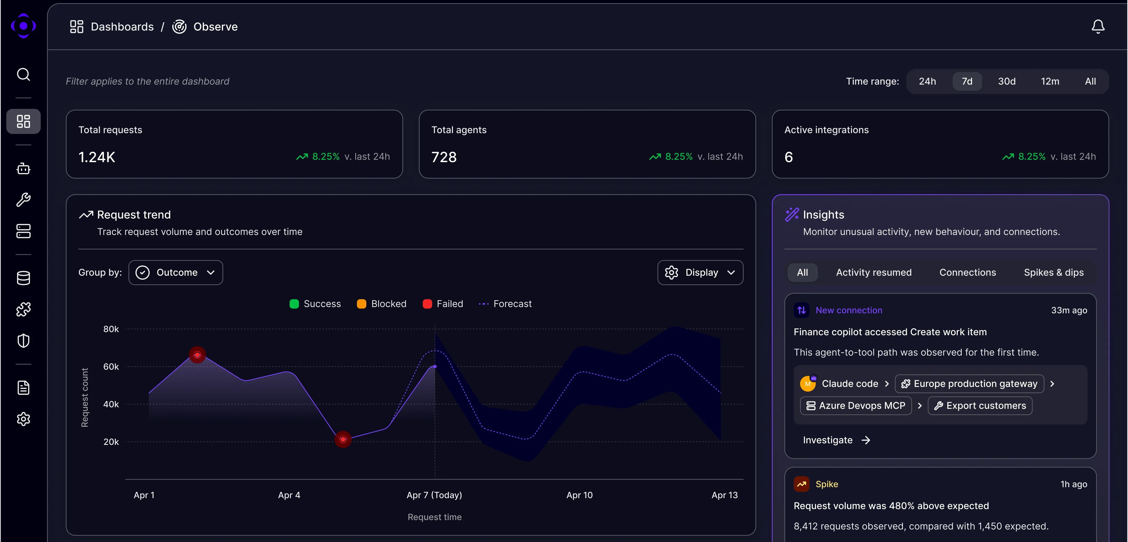Click the red anomaly marker near 20k dip
Screen dimensions: 1128x542
click(x=343, y=439)
